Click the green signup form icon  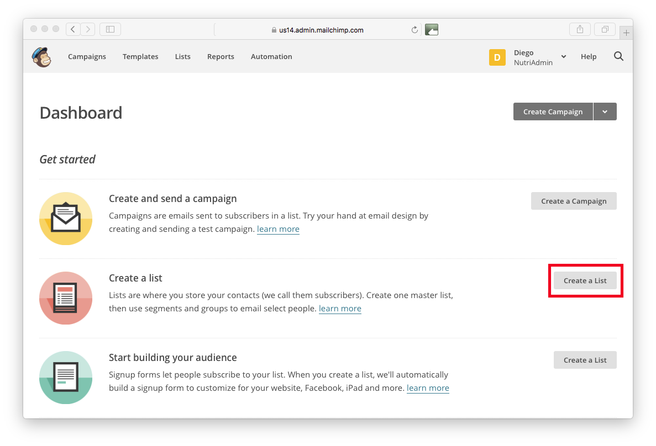(x=66, y=378)
